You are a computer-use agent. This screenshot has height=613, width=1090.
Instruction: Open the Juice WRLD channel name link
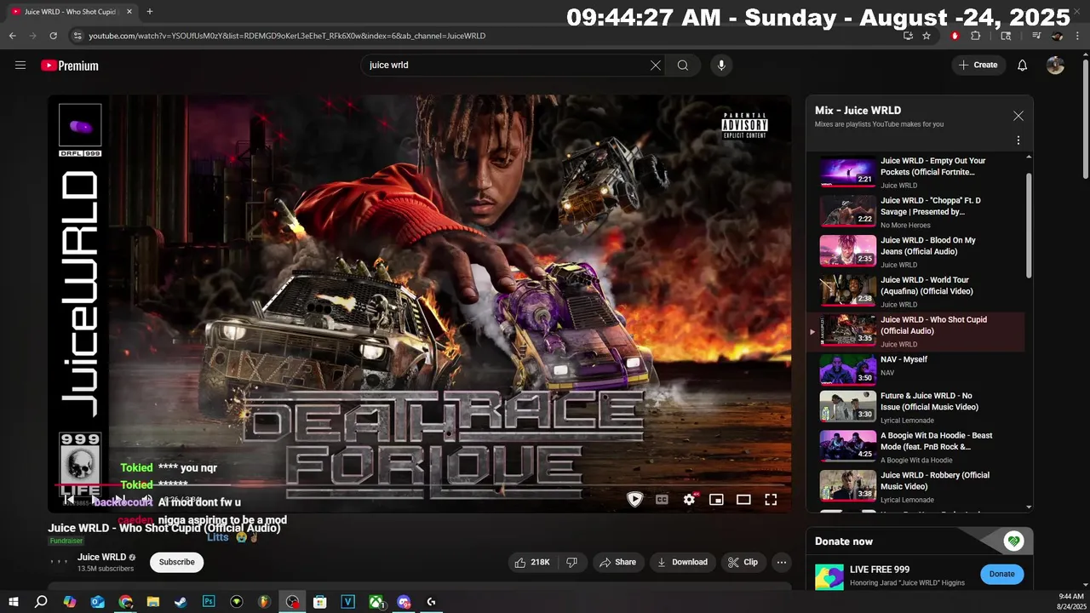(x=101, y=557)
